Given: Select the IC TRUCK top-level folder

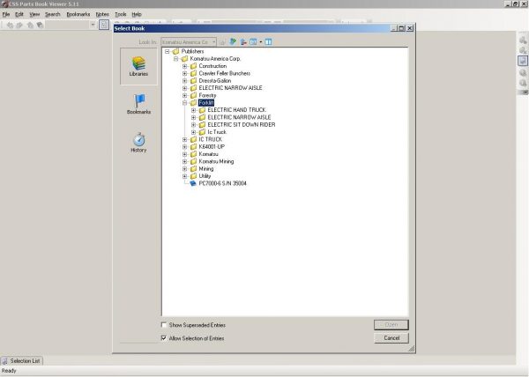Looking at the screenshot, I should [211, 139].
